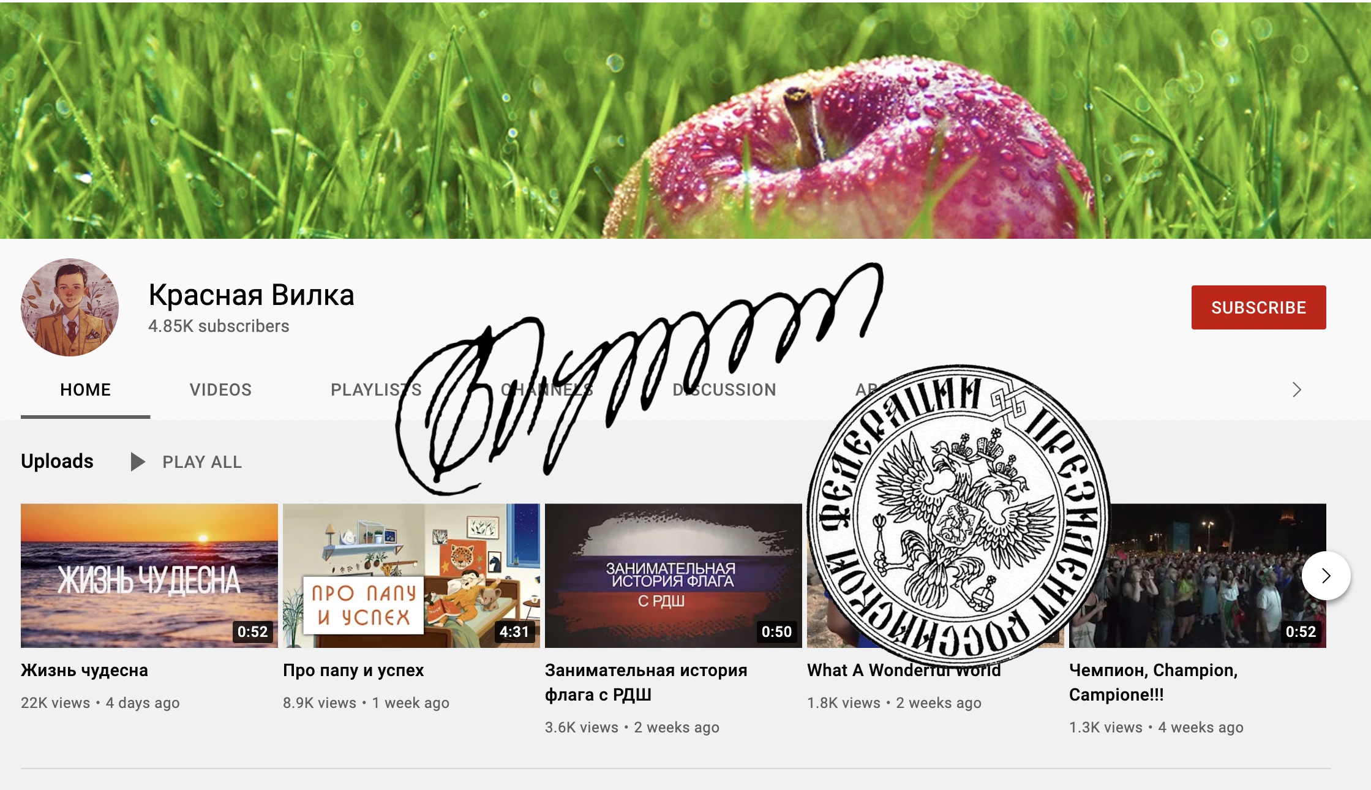1371x790 pixels.
Task: Click the title What A Wonderful World
Action: pos(904,671)
